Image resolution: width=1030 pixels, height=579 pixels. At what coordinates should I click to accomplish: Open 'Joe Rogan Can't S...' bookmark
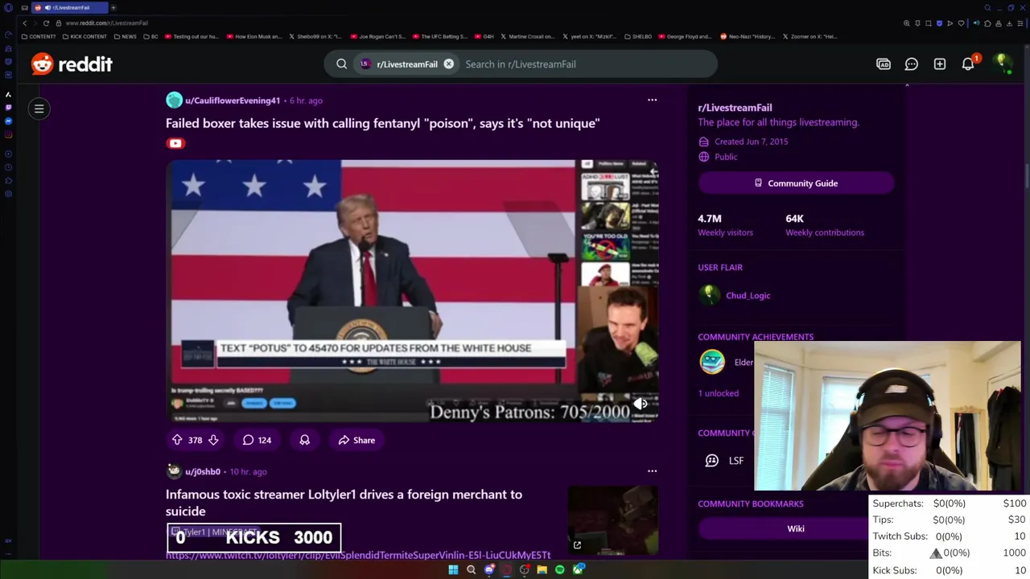(377, 36)
